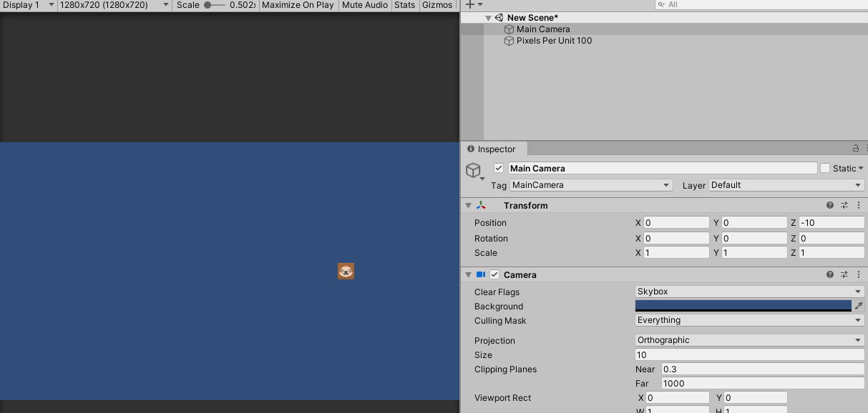Click the search magnifier icon in Hierarchy

662,4
